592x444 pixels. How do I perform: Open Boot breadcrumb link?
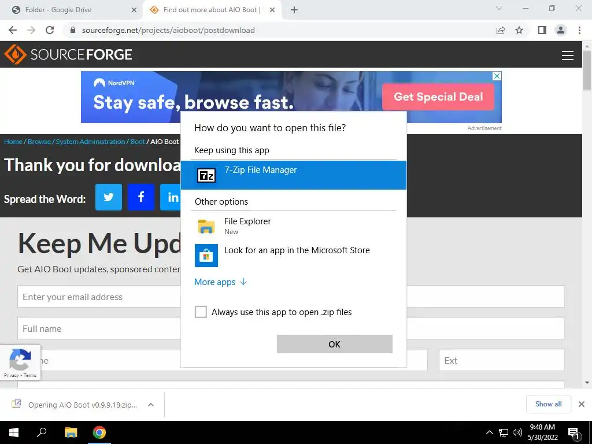pyautogui.click(x=138, y=142)
